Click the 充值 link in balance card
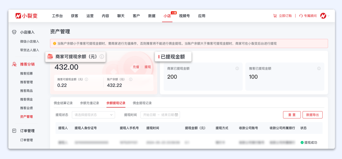The width and height of the screenshot is (342, 159). [x=136, y=67]
